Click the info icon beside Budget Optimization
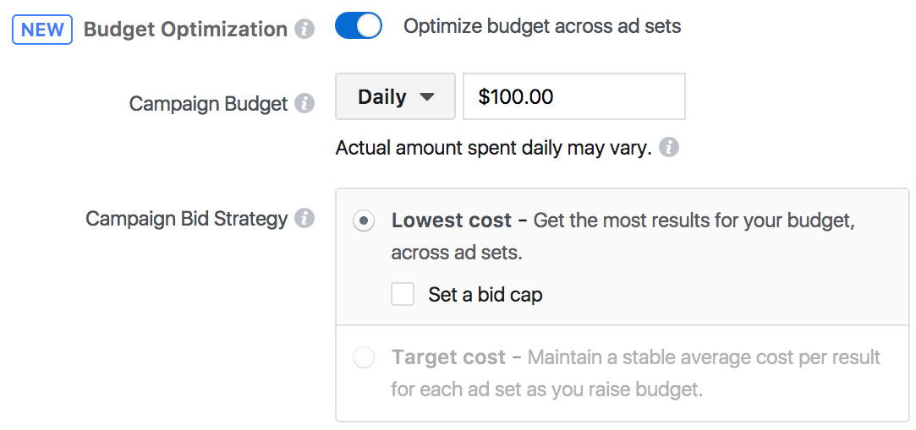This screenshot has width=916, height=430. click(x=304, y=30)
